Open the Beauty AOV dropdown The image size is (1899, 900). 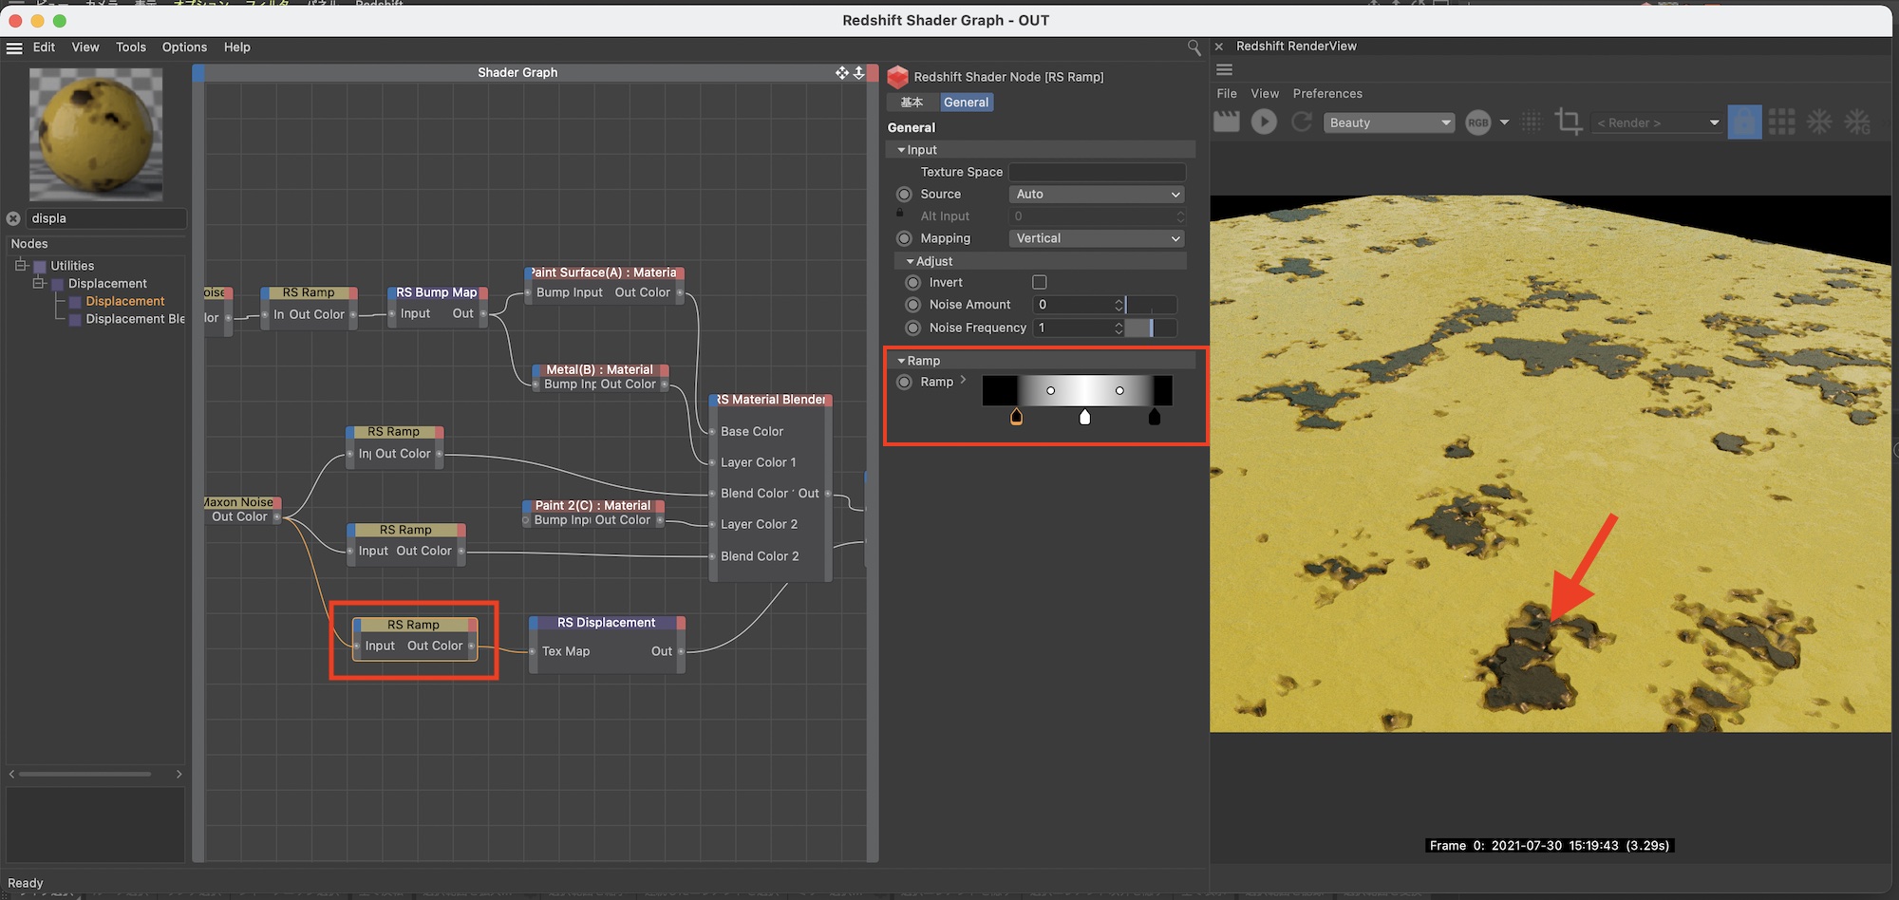point(1388,122)
